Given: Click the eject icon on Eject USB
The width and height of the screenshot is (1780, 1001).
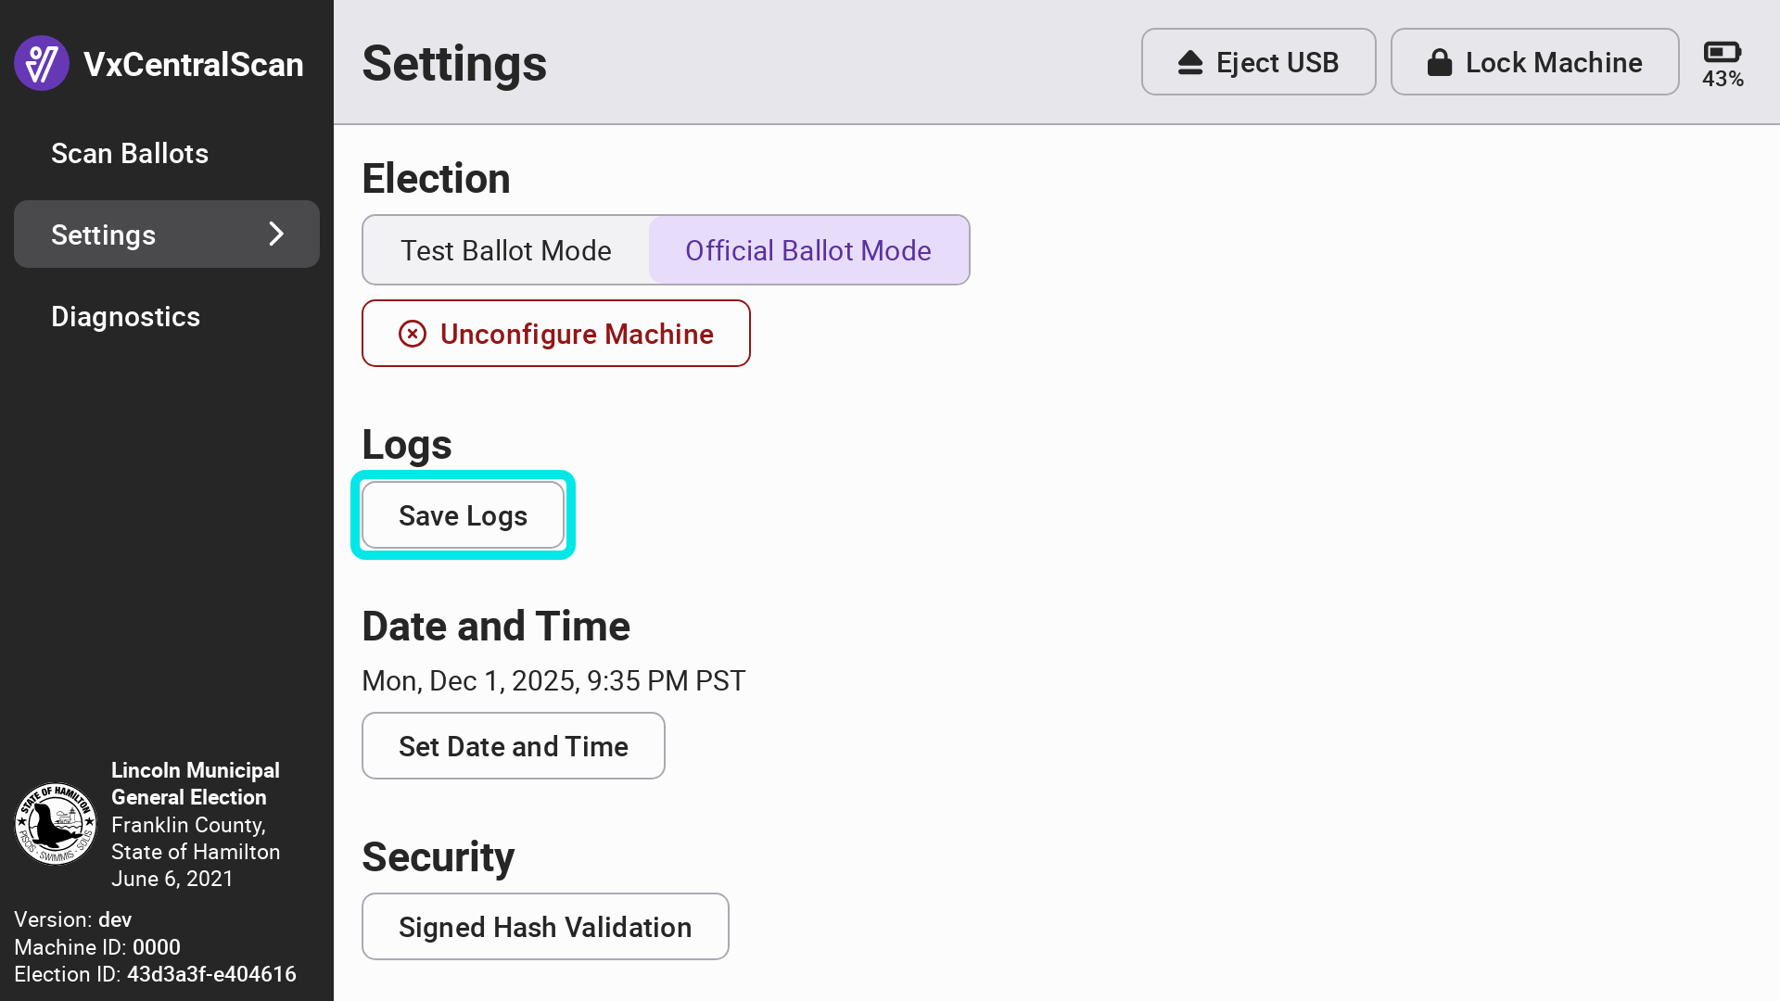Looking at the screenshot, I should point(1190,63).
